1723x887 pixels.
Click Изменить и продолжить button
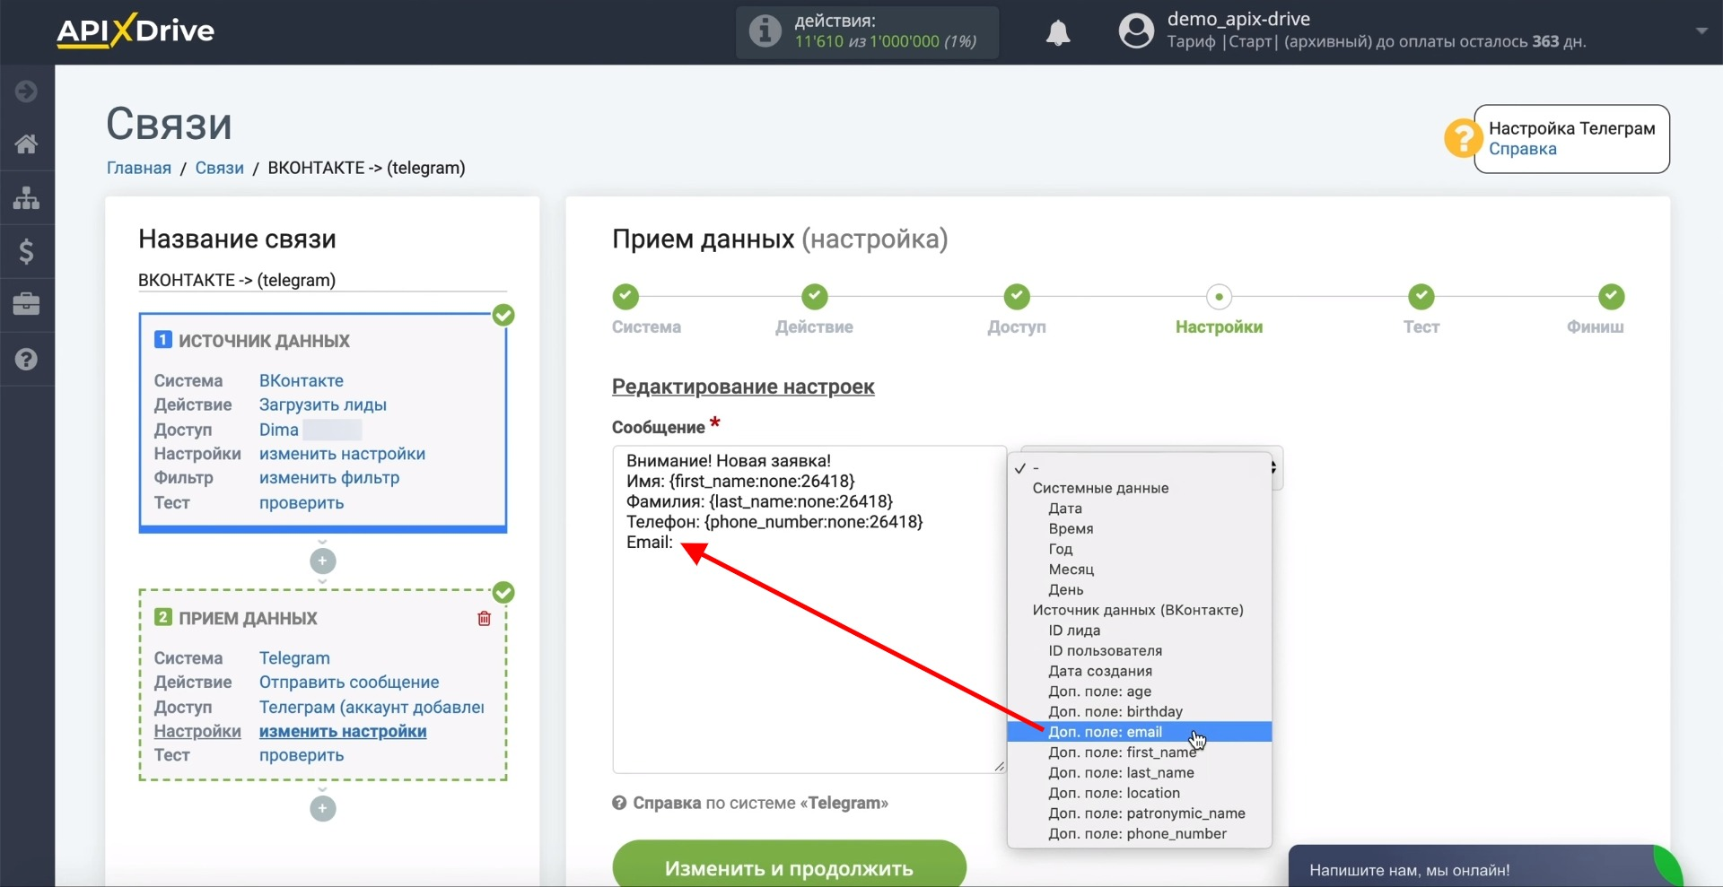pyautogui.click(x=789, y=865)
